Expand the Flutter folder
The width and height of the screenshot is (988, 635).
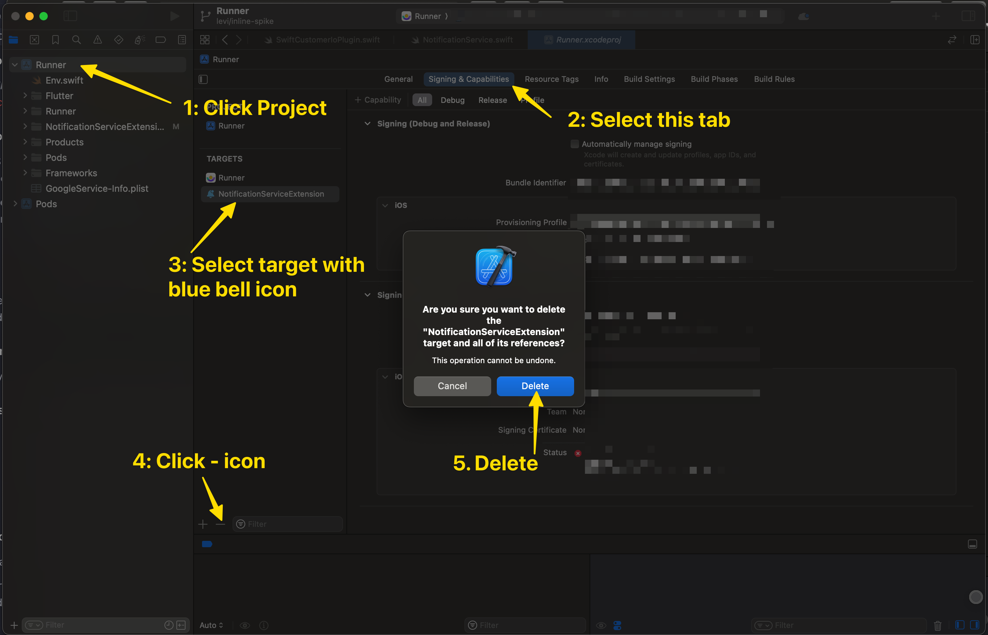25,96
